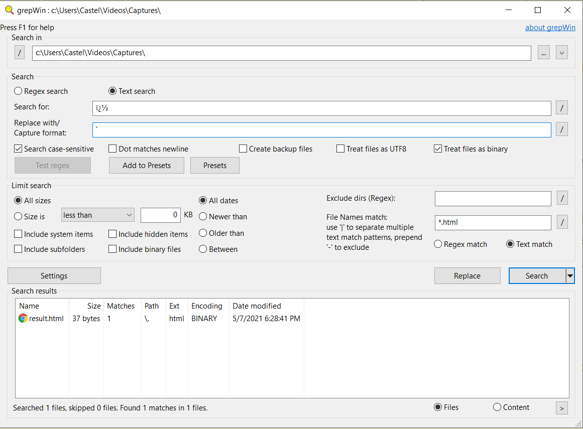583x429 pixels.
Task: Click the Exclude dirs input field
Action: [493, 198]
